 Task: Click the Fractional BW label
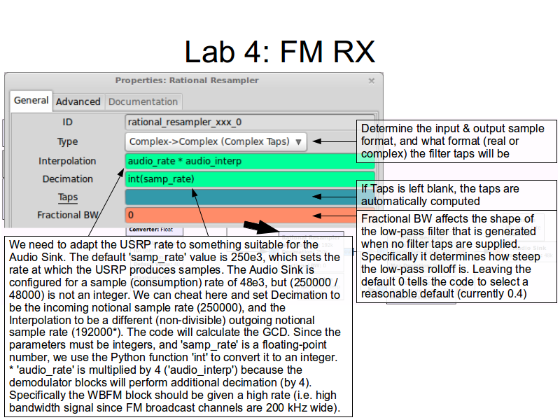click(68, 216)
